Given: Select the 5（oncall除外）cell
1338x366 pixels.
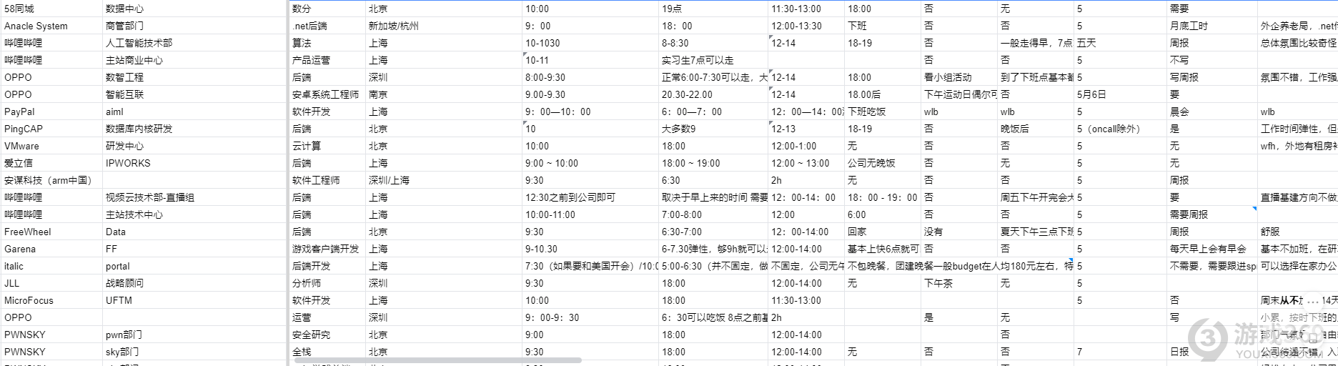Looking at the screenshot, I should click(1109, 129).
